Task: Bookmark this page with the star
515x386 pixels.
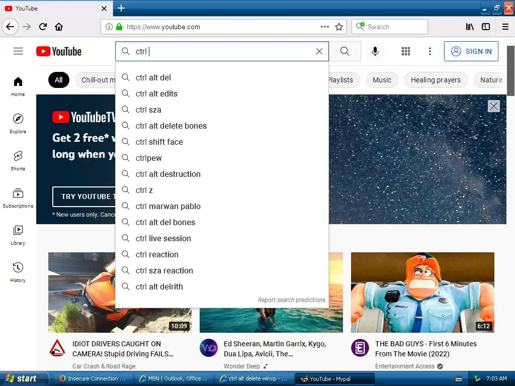Action: [x=339, y=27]
